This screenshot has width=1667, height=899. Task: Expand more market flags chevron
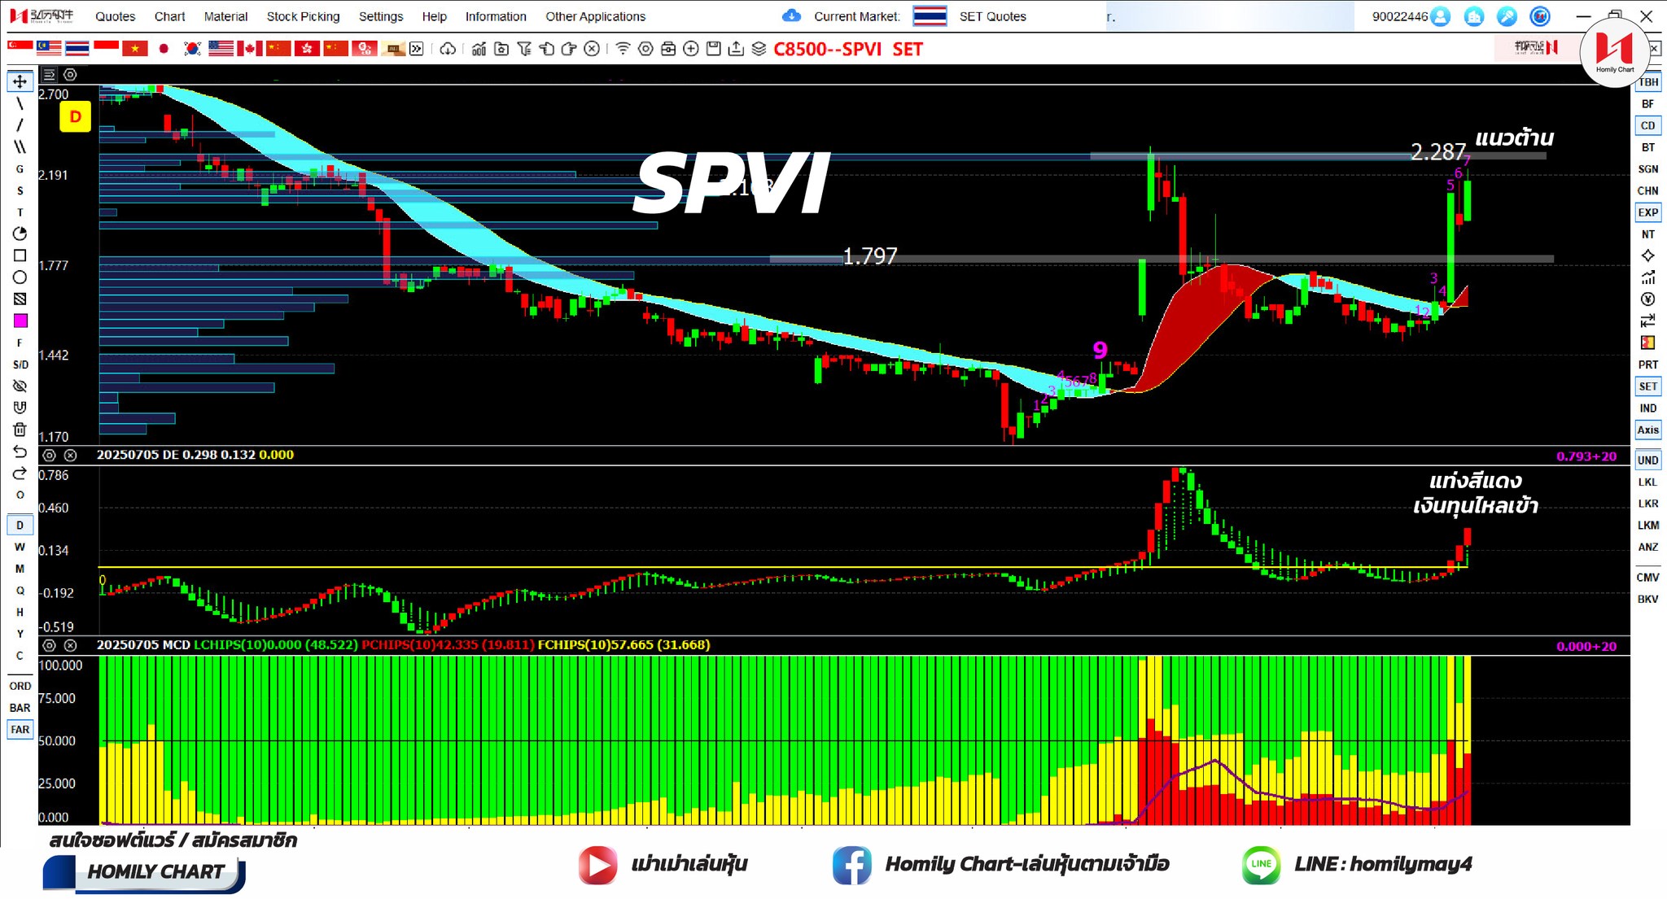click(x=416, y=49)
